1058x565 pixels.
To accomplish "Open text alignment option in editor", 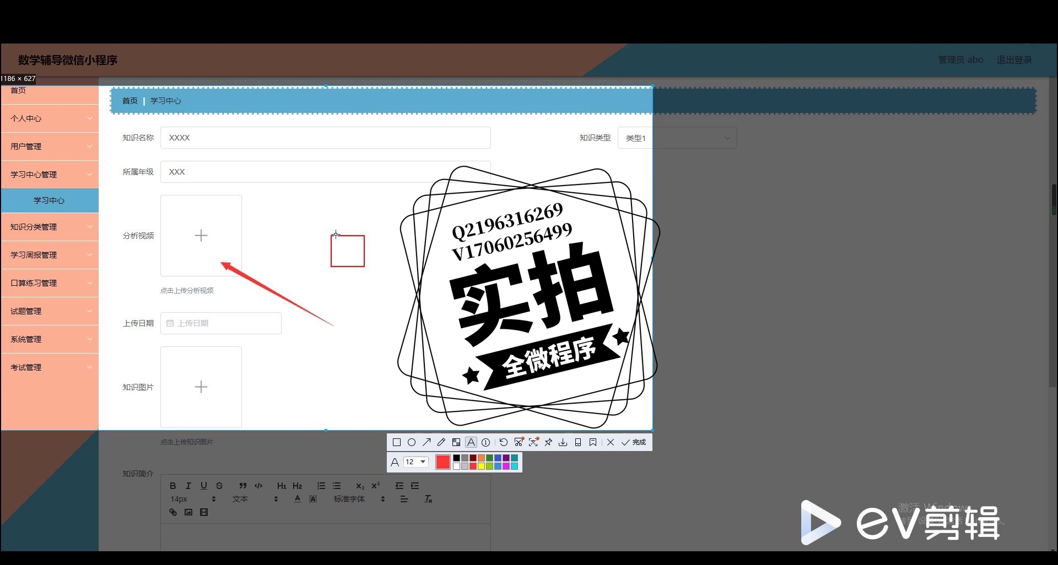I will 404,499.
